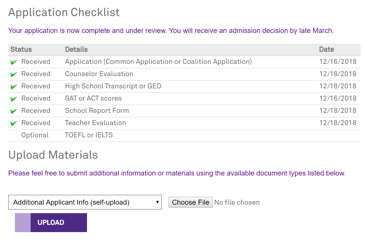Click checkmark next to High School Transcript
The width and height of the screenshot is (365, 249).
13,87
